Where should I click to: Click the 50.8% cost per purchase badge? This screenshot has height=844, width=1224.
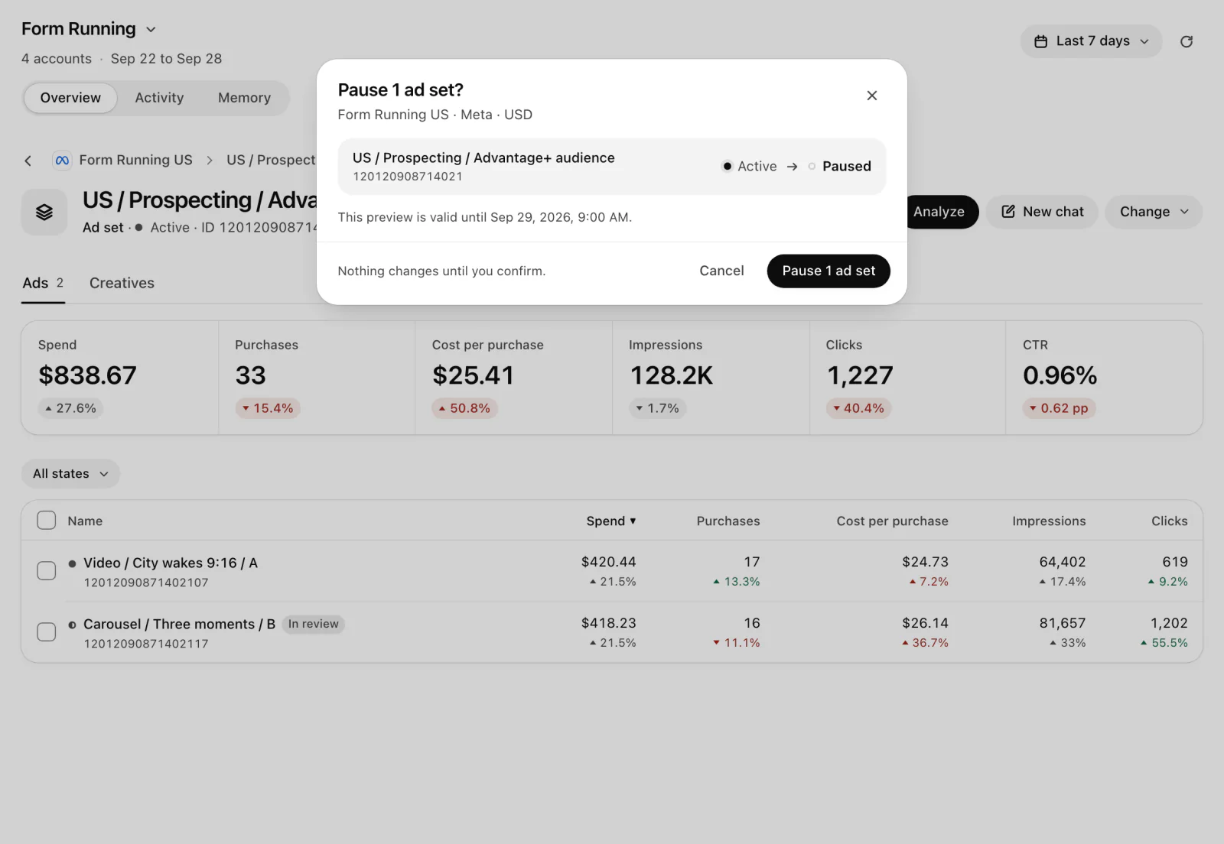(x=464, y=408)
